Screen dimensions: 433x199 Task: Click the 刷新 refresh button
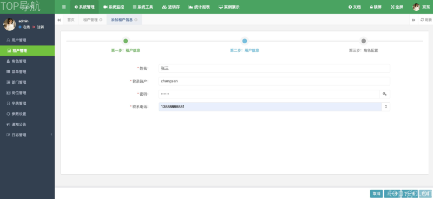click(425, 20)
